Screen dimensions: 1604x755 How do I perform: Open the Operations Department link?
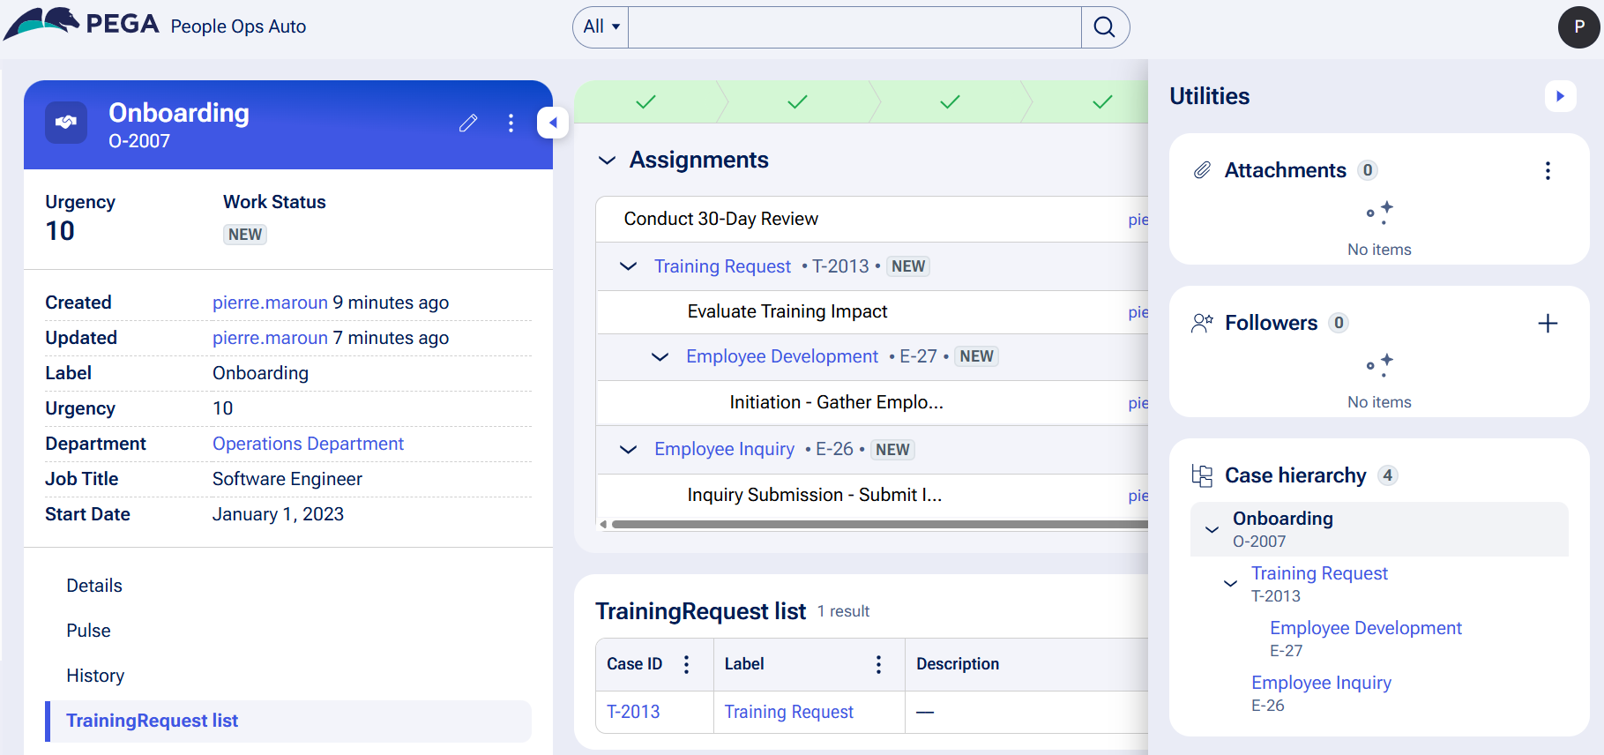coord(308,444)
